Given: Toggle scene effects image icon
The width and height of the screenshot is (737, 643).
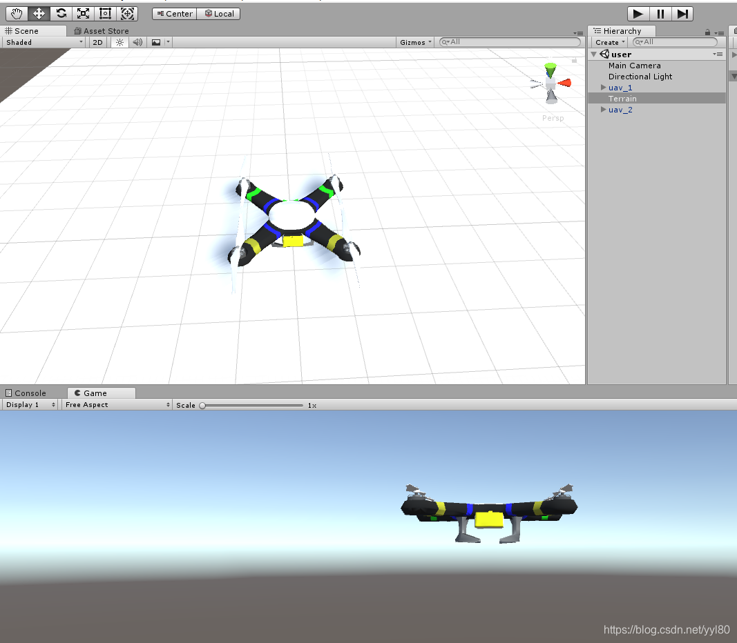Looking at the screenshot, I should pyautogui.click(x=156, y=42).
